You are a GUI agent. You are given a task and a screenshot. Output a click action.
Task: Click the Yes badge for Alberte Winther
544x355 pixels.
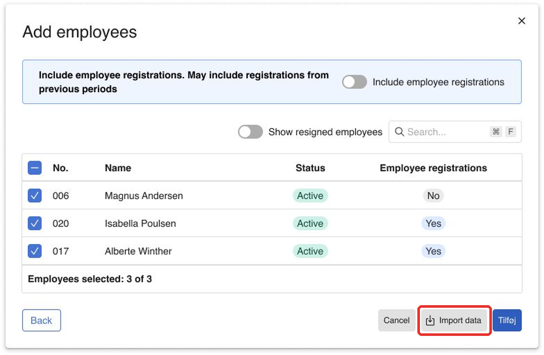click(433, 251)
